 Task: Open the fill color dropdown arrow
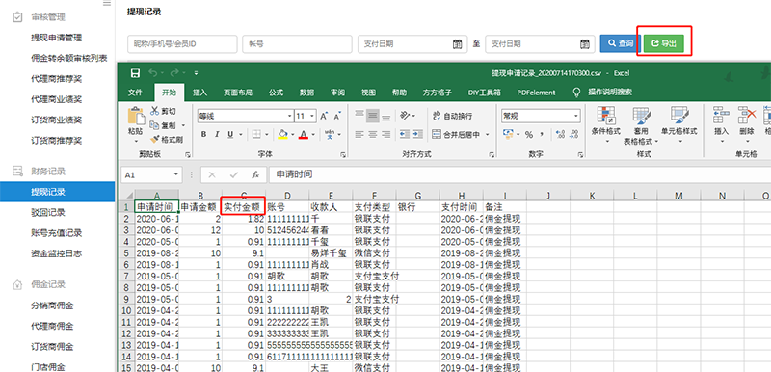(x=292, y=134)
